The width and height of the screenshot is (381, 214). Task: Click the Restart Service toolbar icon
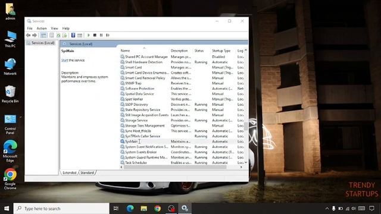coord(108,35)
